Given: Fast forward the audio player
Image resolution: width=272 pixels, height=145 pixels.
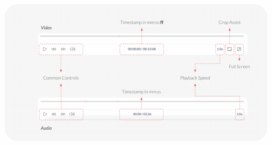Looking at the screenshot, I should (63, 114).
